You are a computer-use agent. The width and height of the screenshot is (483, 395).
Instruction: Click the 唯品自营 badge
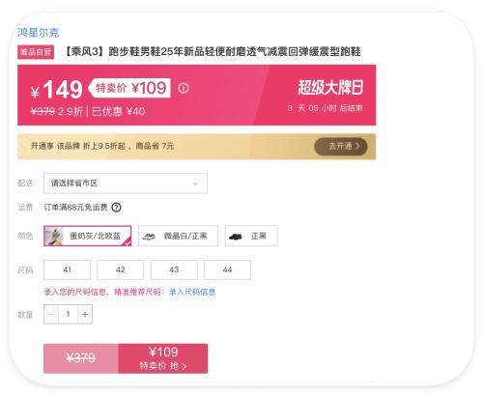pyautogui.click(x=36, y=52)
